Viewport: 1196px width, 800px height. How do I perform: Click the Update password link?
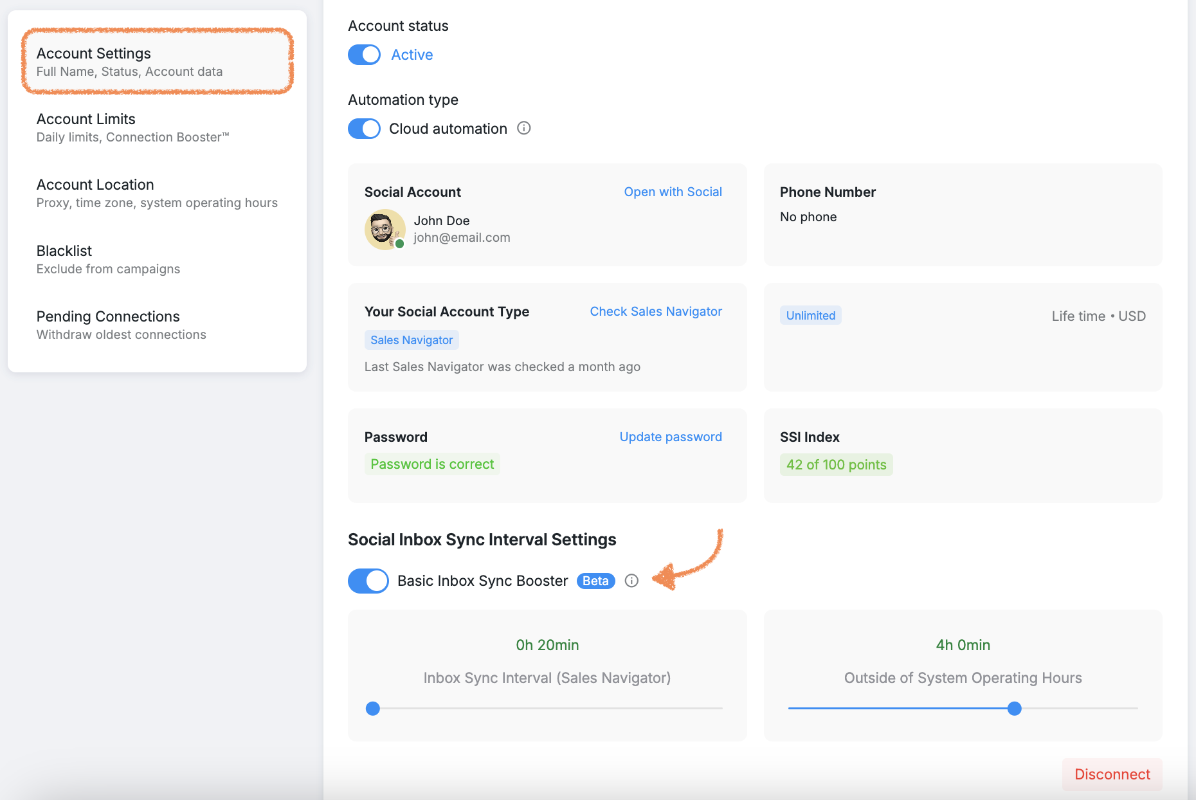671,437
